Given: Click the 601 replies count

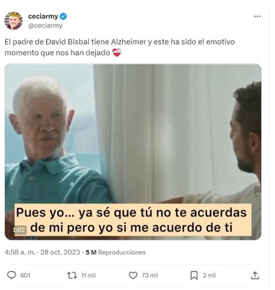Looking at the screenshot, I should (26, 275).
